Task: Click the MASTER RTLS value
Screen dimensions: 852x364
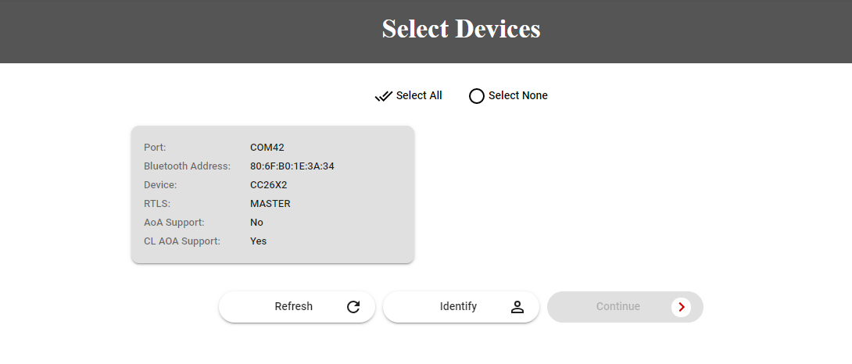Action: point(270,203)
